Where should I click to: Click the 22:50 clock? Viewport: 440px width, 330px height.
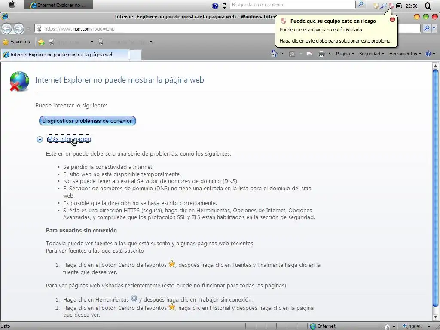(x=411, y=6)
